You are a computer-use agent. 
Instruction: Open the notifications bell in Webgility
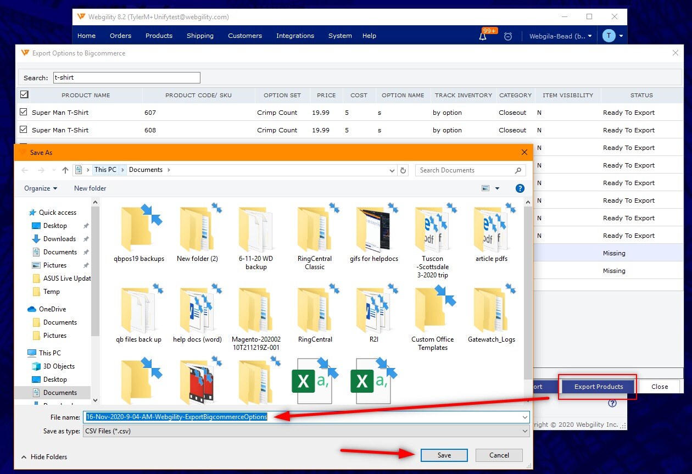483,36
